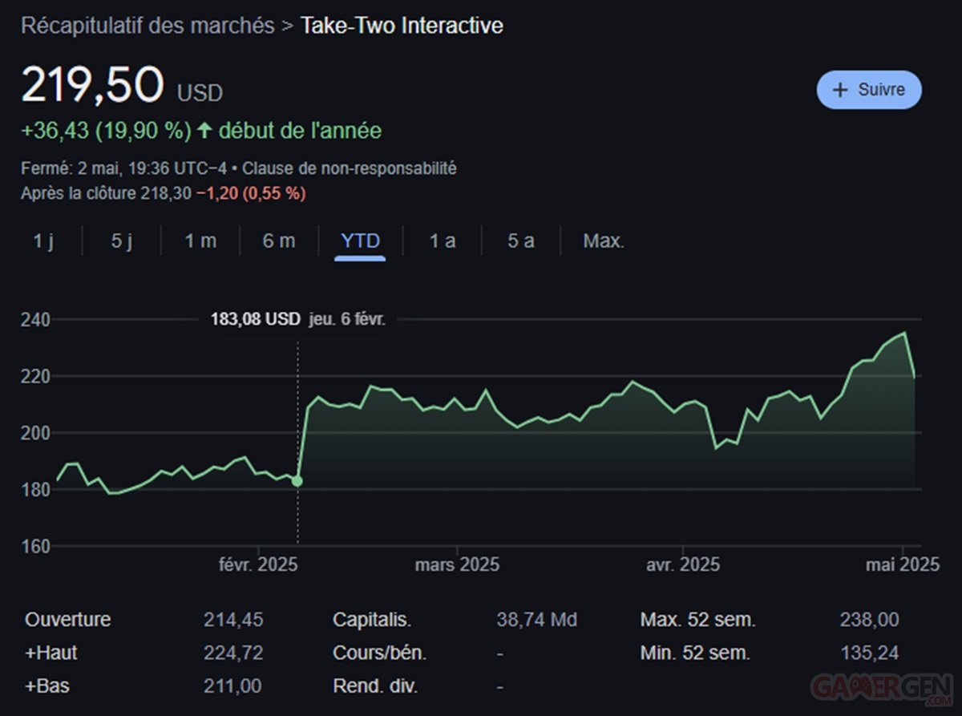
Task: Click the +Haut label
Action: [x=51, y=653]
